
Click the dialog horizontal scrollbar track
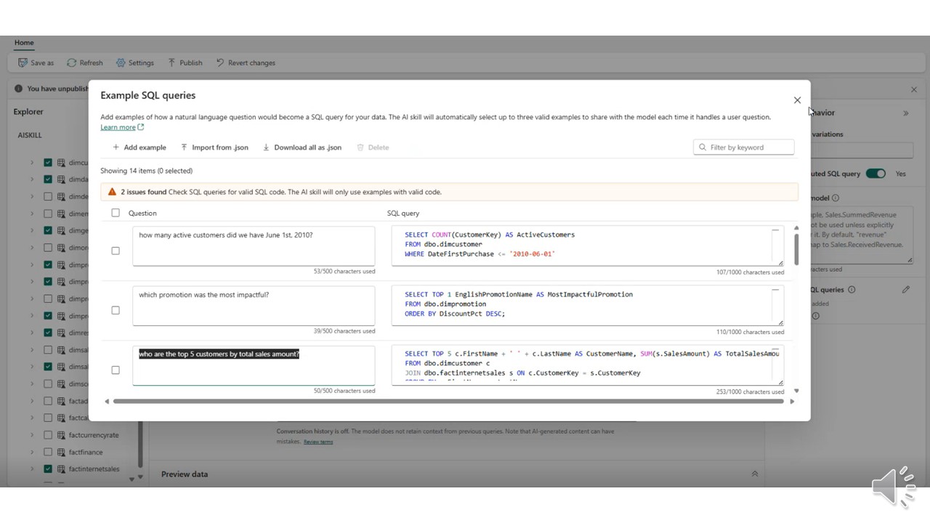(x=449, y=401)
